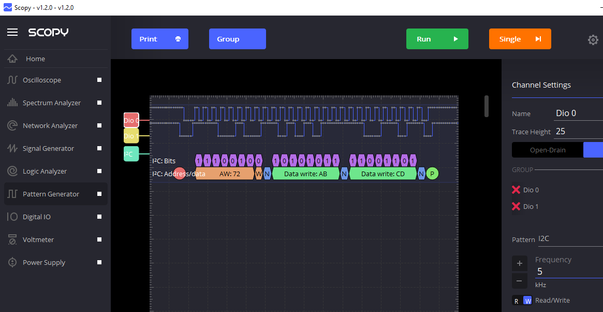Click the Spectrum Analyzer bars icon
Image resolution: width=603 pixels, height=312 pixels.
coord(12,103)
